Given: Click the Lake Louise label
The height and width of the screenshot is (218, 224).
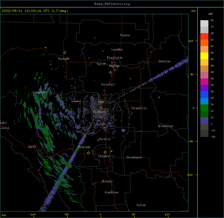Looking at the screenshot, I should (x=5, y=125).
